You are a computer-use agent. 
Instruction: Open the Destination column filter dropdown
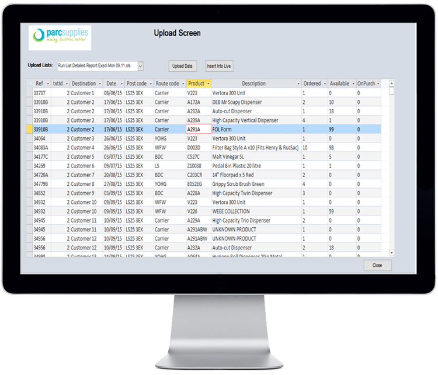tap(100, 84)
